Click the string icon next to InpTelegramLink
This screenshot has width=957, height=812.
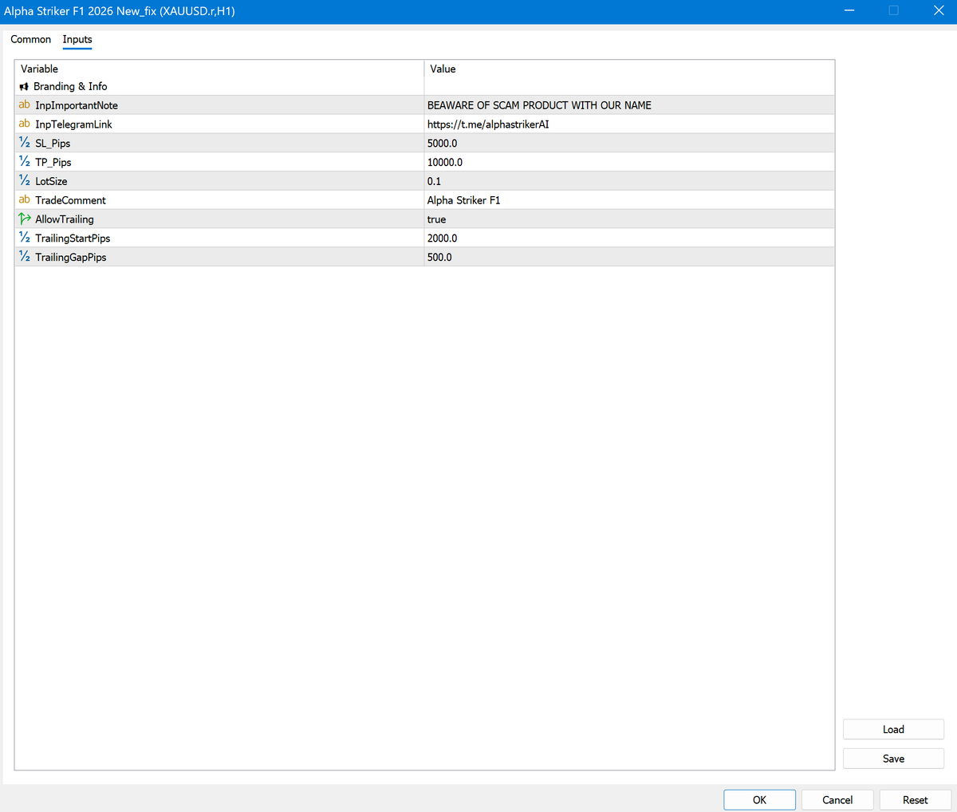[24, 124]
